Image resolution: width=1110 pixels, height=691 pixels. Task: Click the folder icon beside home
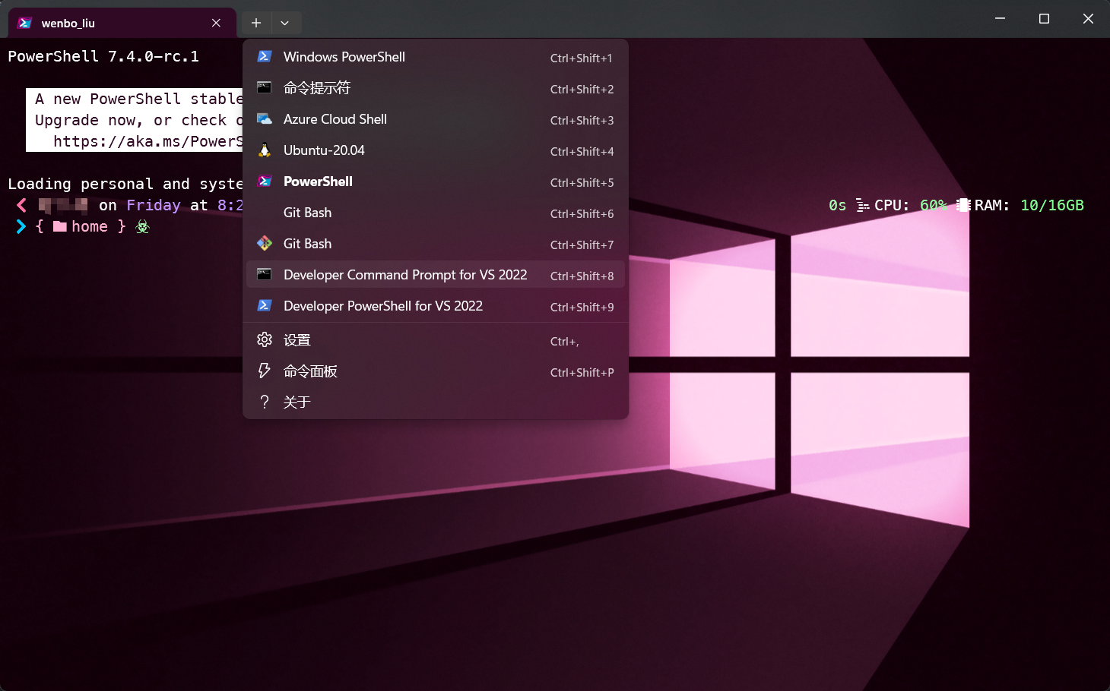[x=60, y=226]
